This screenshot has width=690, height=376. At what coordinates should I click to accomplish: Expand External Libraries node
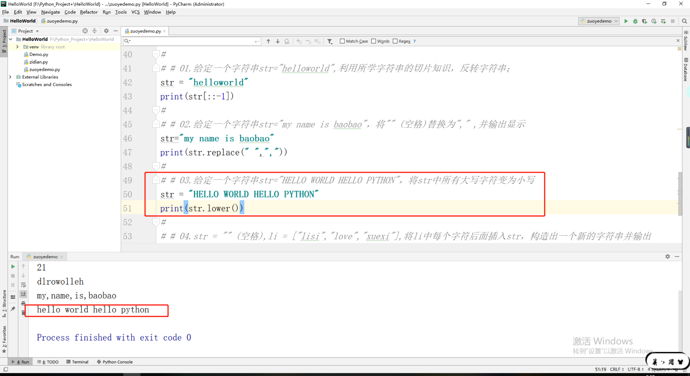tap(10, 77)
